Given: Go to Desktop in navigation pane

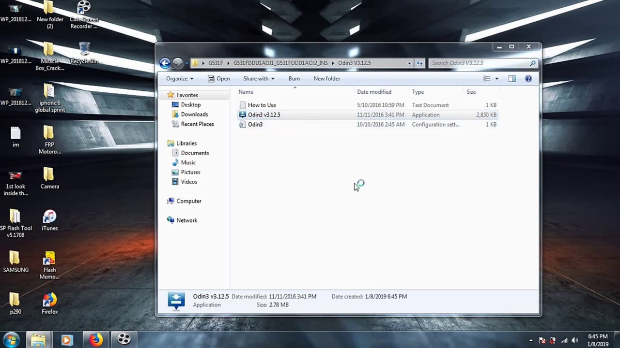Looking at the screenshot, I should point(191,105).
